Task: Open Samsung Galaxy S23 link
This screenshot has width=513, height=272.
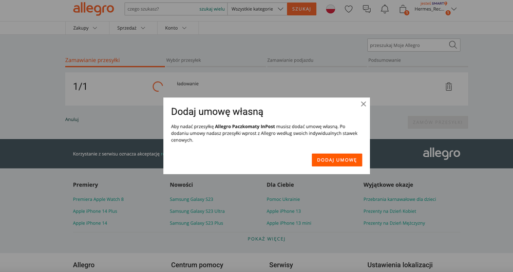Action: pos(192,199)
